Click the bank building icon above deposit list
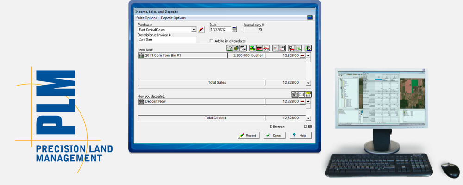Screen dimensions: 463x185 294,94
